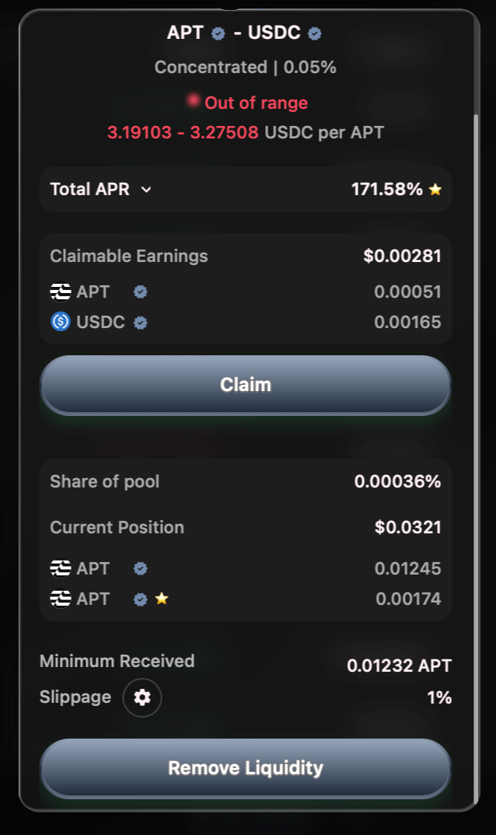The width and height of the screenshot is (496, 835).
Task: Click star icon in Current Position APT row
Action: 162,599
